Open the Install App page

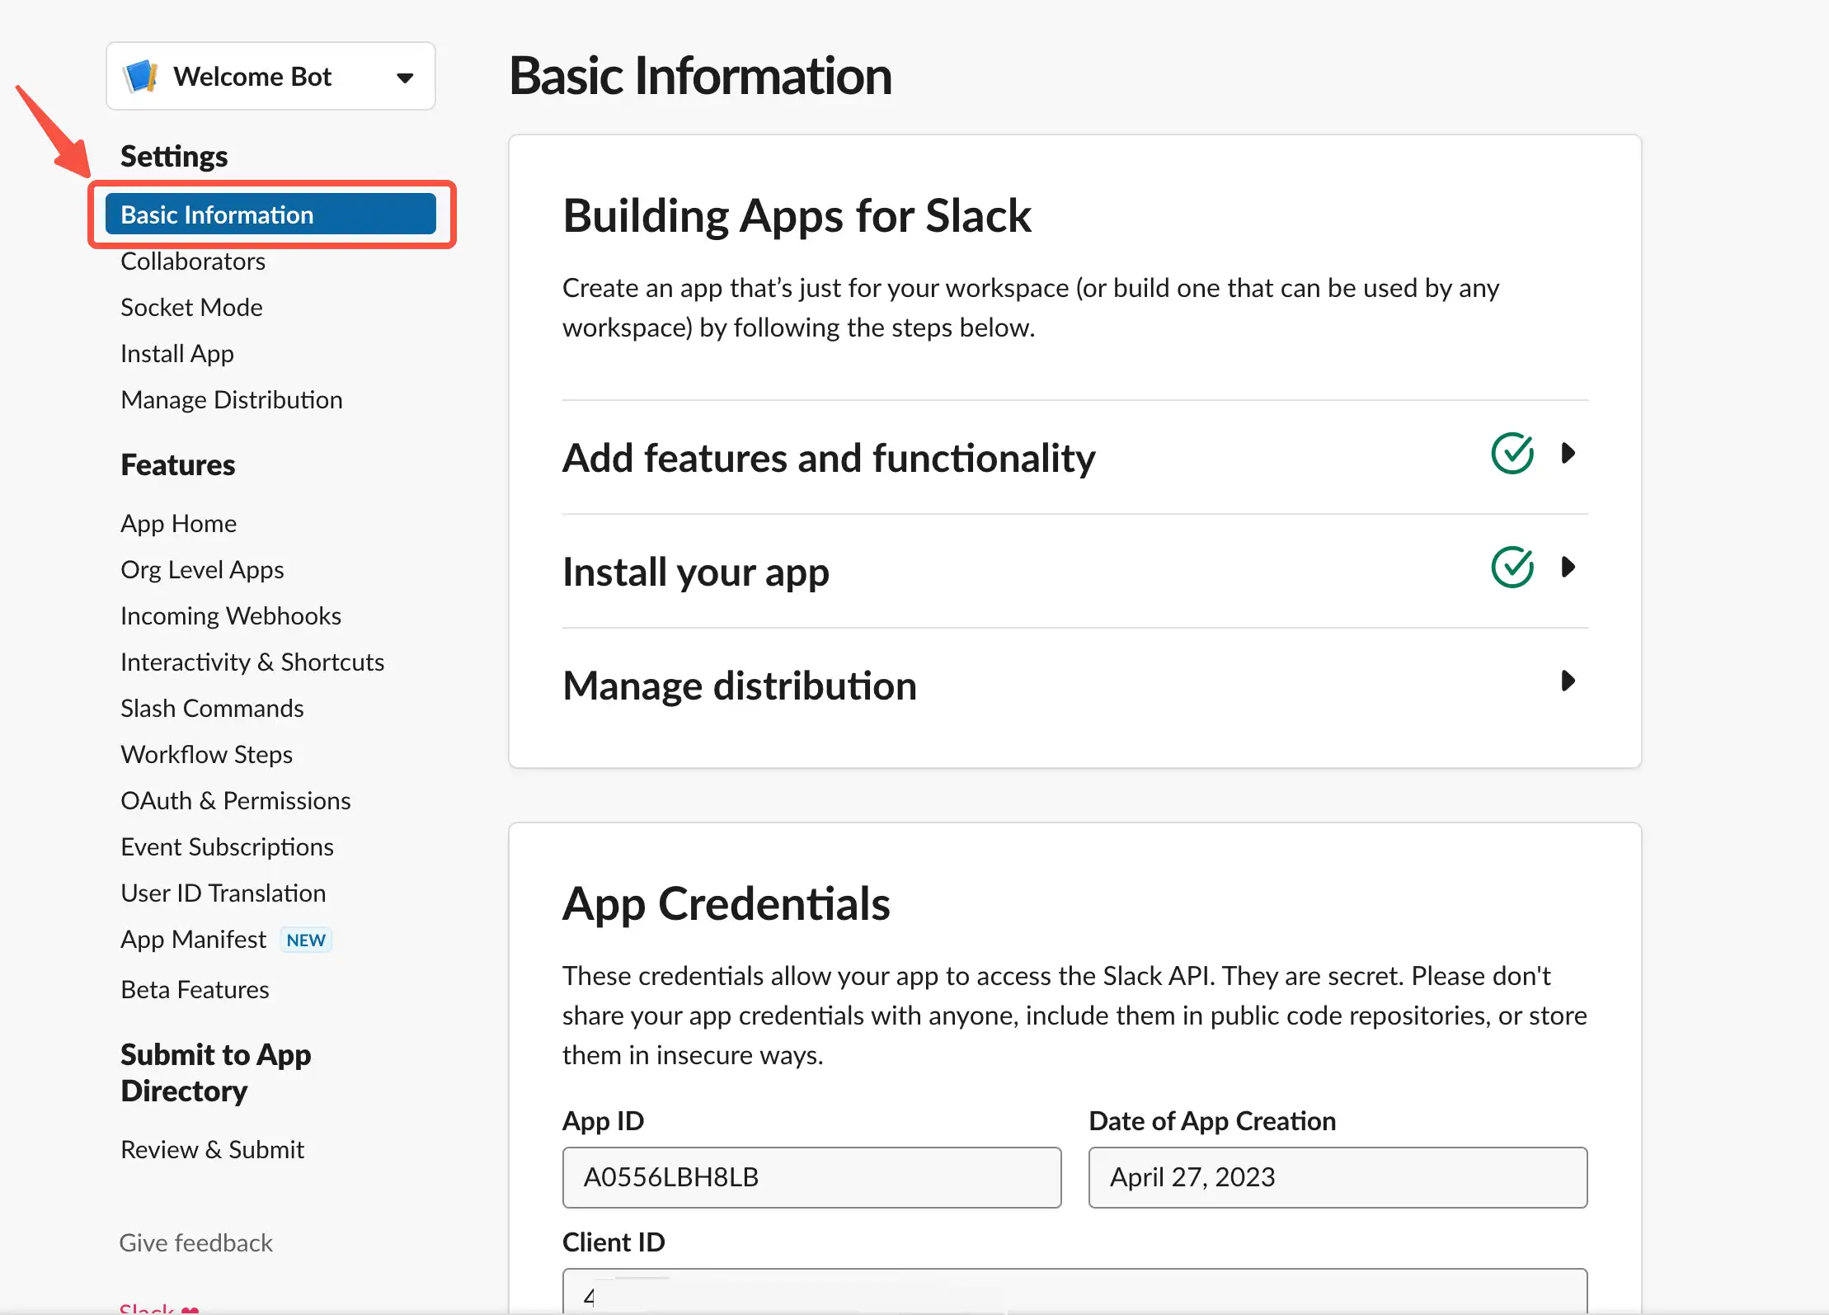(x=177, y=353)
